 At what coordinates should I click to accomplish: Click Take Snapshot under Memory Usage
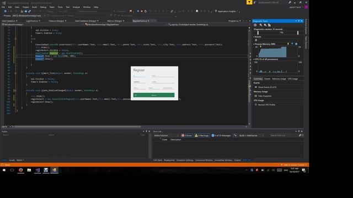(x=265, y=96)
